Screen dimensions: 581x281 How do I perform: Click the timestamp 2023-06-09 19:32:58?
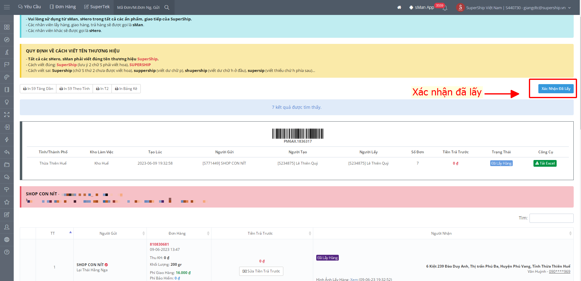point(155,163)
